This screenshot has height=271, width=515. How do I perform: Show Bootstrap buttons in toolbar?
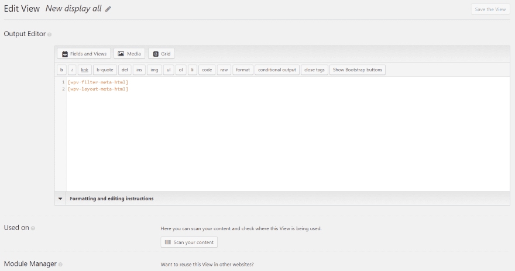point(358,70)
